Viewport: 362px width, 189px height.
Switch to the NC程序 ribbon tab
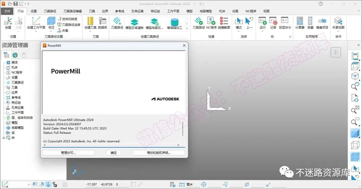251,11
